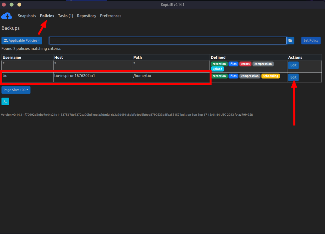Image resolution: width=325 pixels, height=234 pixels.
Task: Edit the /home/tio policy
Action: pos(293,77)
